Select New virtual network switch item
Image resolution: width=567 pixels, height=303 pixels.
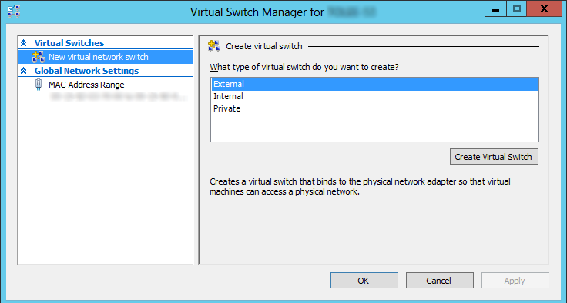pos(106,57)
